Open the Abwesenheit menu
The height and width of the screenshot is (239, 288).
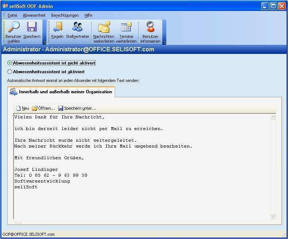coord(34,15)
